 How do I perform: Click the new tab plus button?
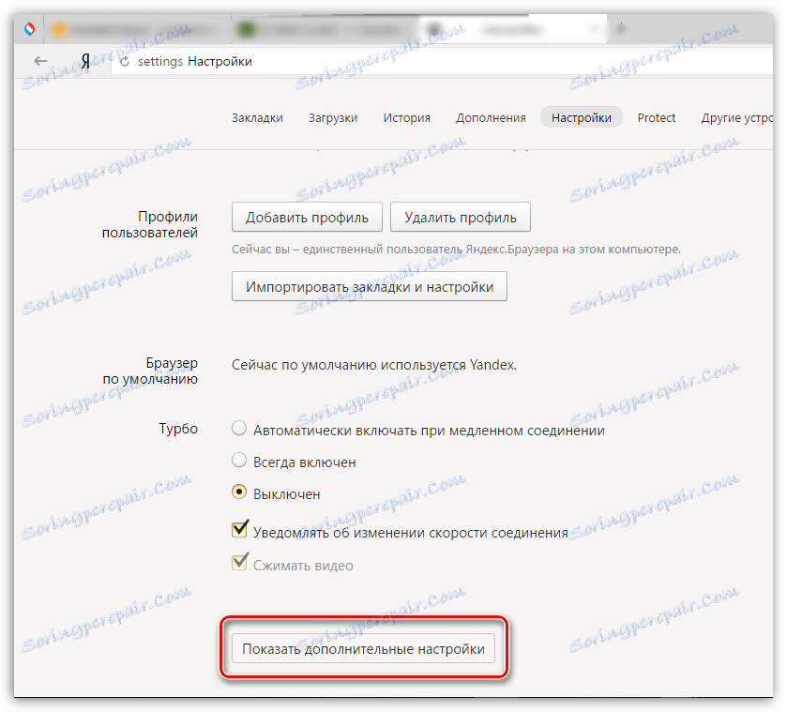[x=621, y=29]
